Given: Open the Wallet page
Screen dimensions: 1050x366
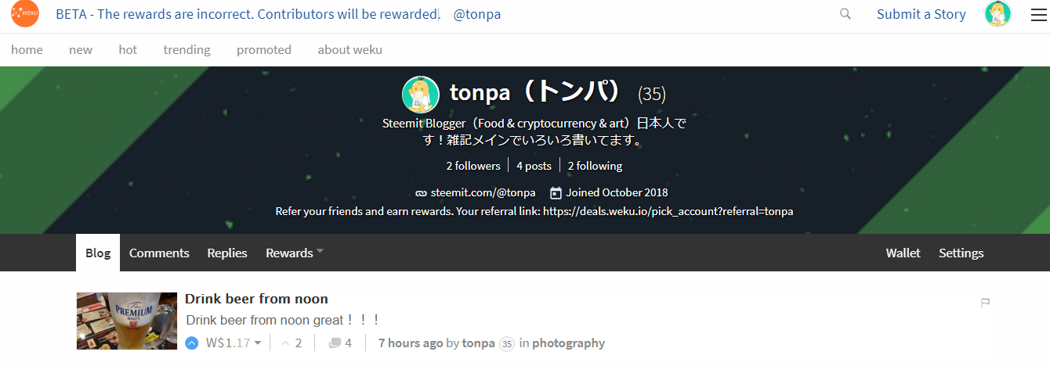Looking at the screenshot, I should (x=903, y=253).
